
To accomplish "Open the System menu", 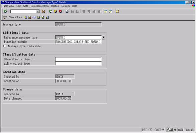I will click(66, 6).
